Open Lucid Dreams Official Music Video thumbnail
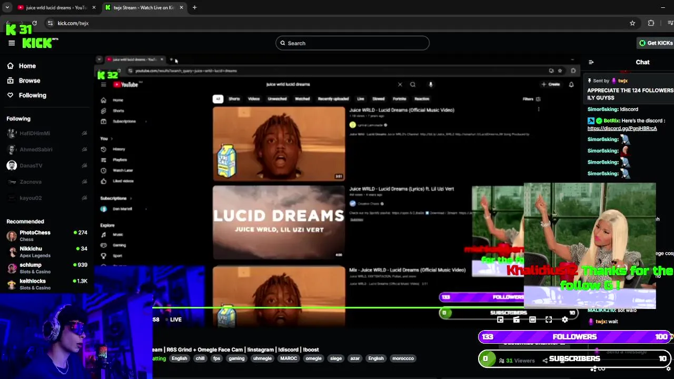This screenshot has height=379, width=674. click(x=279, y=144)
